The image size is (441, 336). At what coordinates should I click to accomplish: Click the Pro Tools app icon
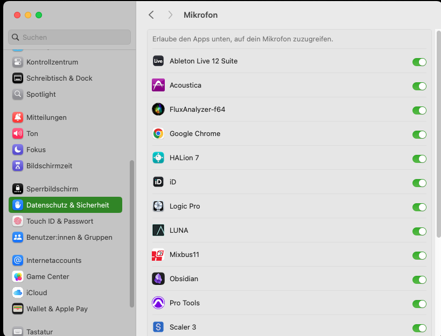click(x=158, y=303)
